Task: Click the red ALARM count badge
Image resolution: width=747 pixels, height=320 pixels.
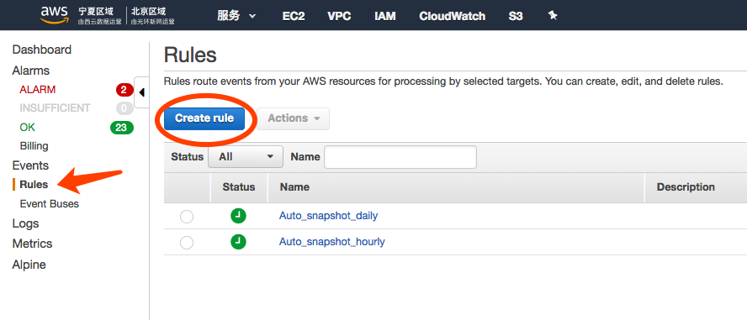Action: pos(124,89)
